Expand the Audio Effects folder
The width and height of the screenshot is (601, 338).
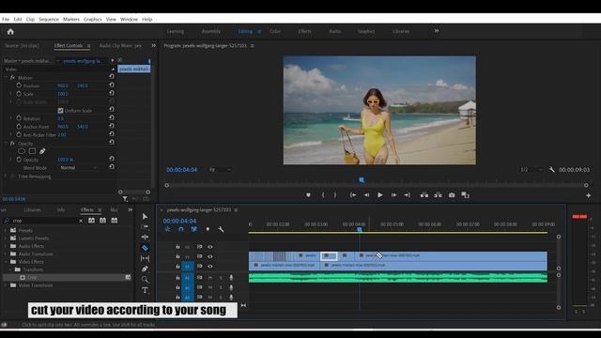(x=6, y=246)
